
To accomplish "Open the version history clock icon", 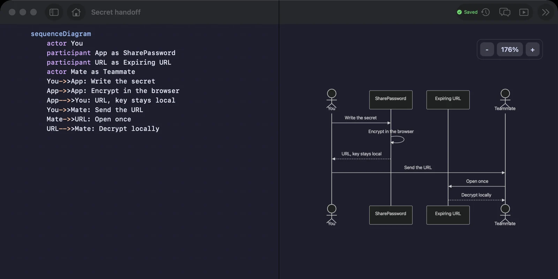I will [485, 12].
